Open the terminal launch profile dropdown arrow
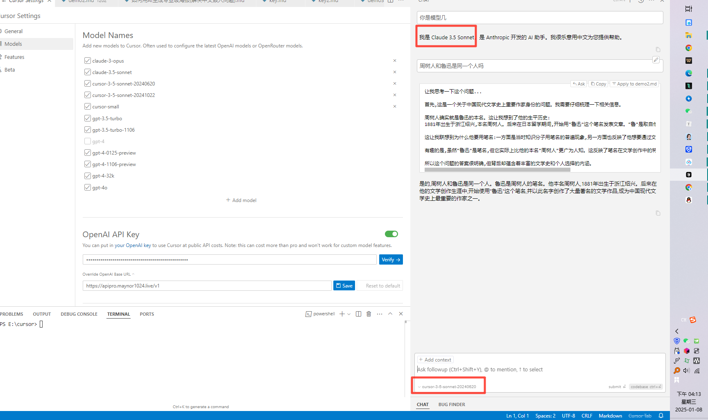This screenshot has height=420, width=708. pyautogui.click(x=349, y=314)
